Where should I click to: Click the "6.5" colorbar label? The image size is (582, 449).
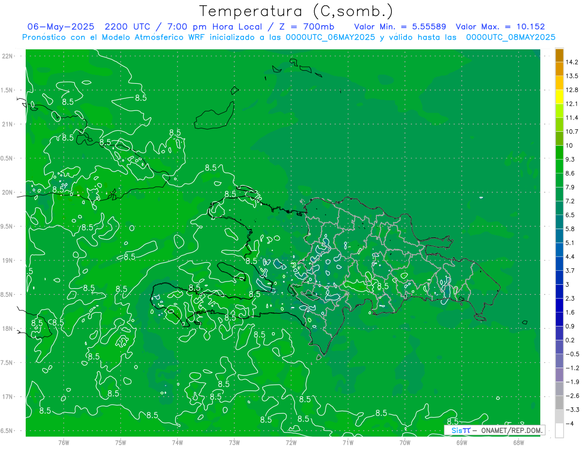[x=570, y=215]
